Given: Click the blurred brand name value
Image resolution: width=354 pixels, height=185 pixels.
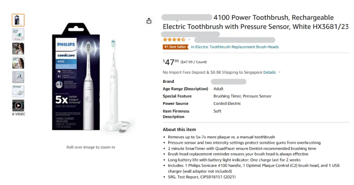Looking at the screenshot, I should (230, 82).
